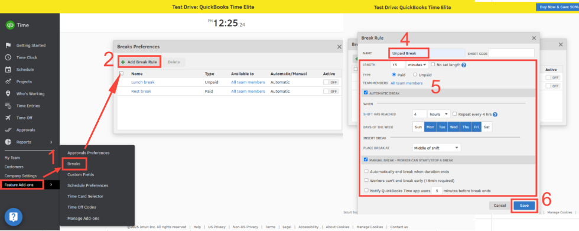The image size is (579, 231).
Task: Click the Reports pie chart icon
Action: point(8,142)
